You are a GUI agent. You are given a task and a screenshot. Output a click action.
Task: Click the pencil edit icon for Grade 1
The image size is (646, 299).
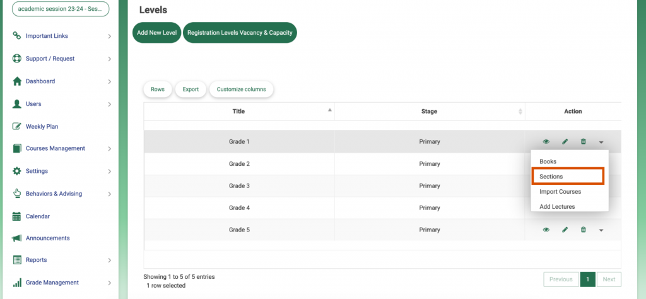565,142
